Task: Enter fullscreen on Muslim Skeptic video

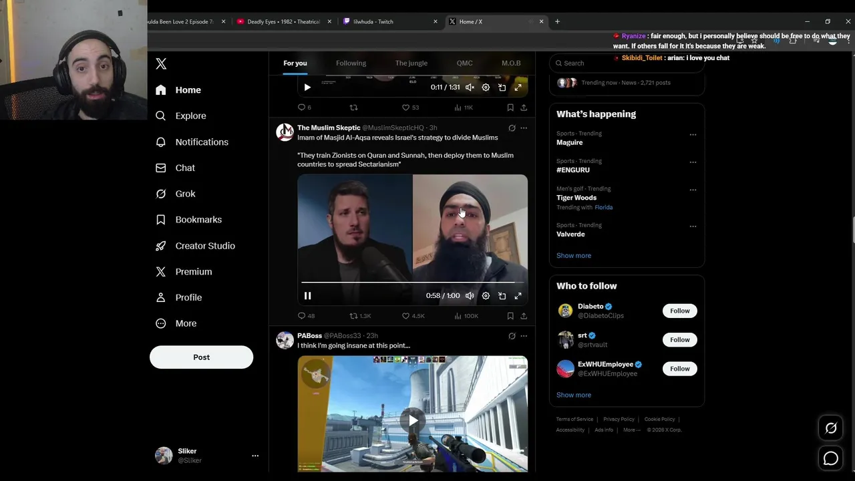Action: (x=518, y=295)
